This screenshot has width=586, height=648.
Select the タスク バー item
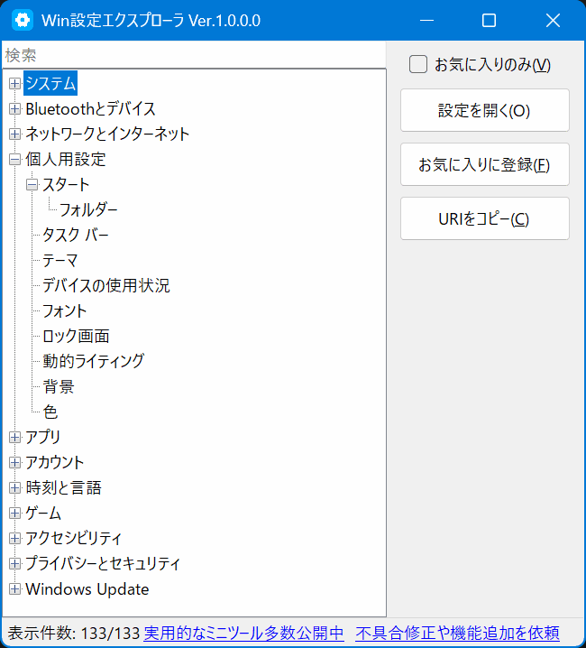pyautogui.click(x=76, y=236)
